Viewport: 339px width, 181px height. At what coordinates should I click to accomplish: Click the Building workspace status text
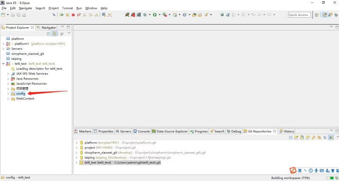click(x=291, y=178)
